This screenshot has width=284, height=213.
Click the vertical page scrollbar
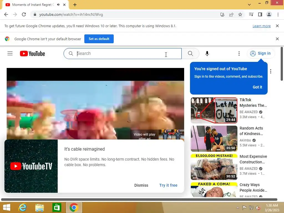(282, 64)
